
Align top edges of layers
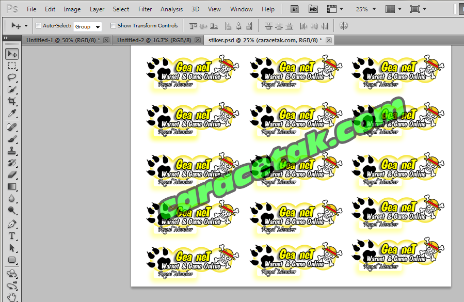tap(193, 26)
